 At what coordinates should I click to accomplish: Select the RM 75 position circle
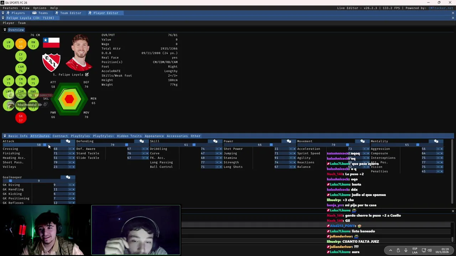pyautogui.click(x=33, y=81)
